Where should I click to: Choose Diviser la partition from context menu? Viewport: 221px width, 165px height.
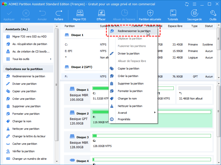click(128, 53)
